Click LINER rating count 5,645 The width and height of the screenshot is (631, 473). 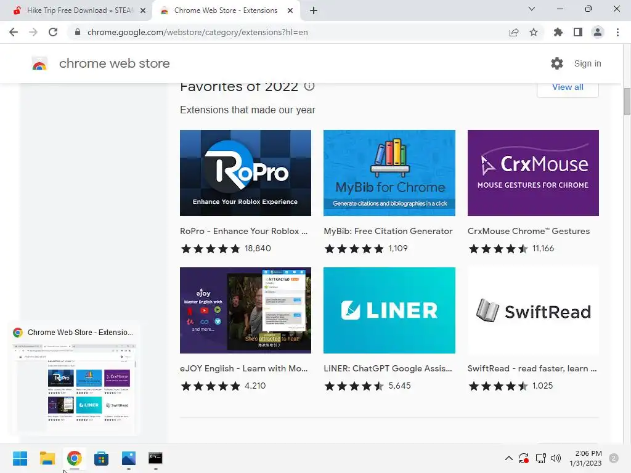tap(399, 386)
